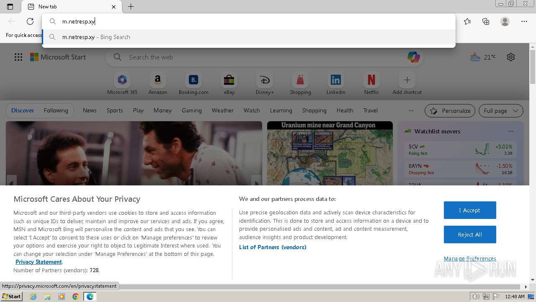The image size is (536, 302).
Task: Open the Settings and more menu
Action: point(524,21)
